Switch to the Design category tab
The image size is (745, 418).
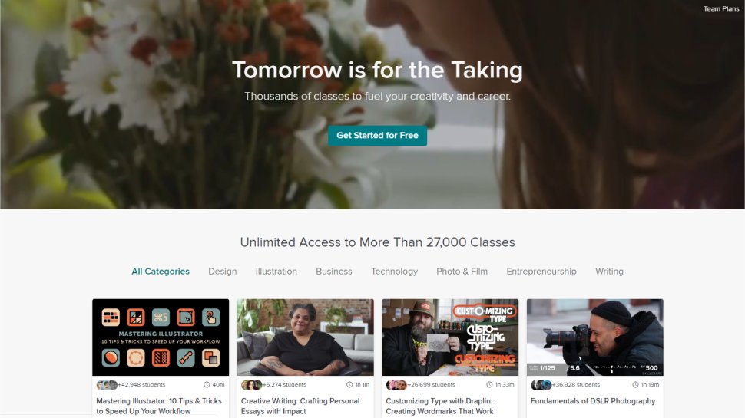tap(223, 272)
